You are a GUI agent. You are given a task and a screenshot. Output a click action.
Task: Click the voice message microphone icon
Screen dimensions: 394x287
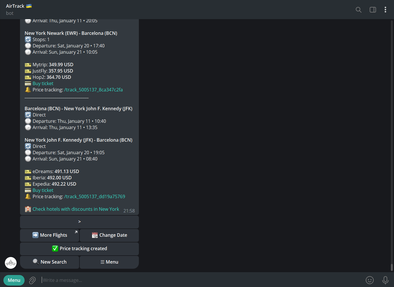pyautogui.click(x=385, y=280)
